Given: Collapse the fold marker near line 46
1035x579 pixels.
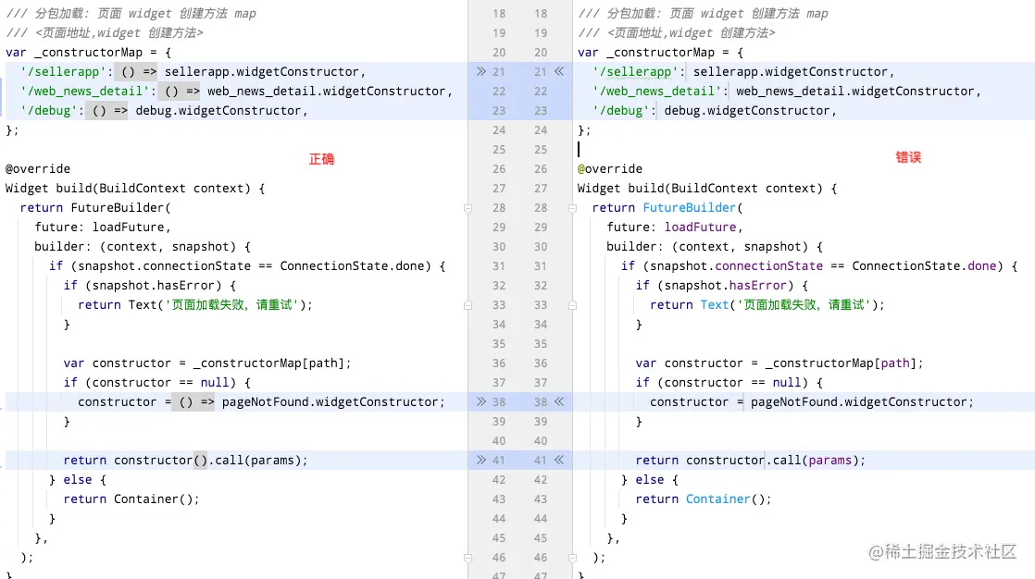Looking at the screenshot, I should tap(468, 557).
